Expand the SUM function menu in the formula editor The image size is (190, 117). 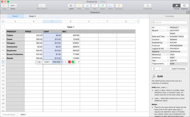click(47, 62)
